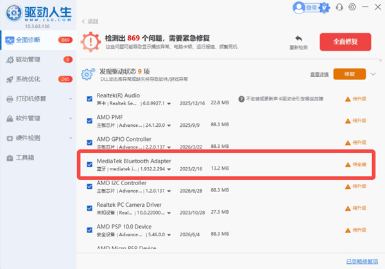The height and width of the screenshot is (269, 385).
Task: Click the 登录 login text
Action: pos(312,8)
